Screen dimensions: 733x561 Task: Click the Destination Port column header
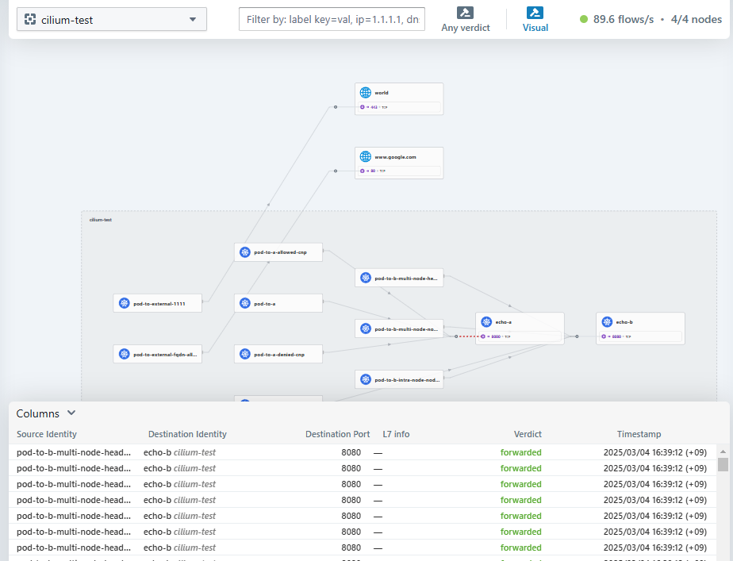click(337, 434)
